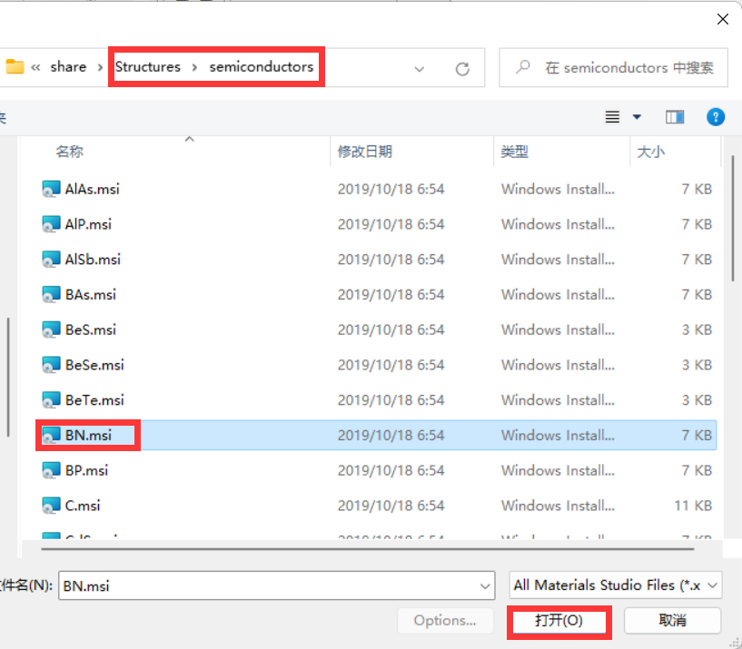The height and width of the screenshot is (649, 742).
Task: Sort files by the 类型 column header
Action: point(514,152)
